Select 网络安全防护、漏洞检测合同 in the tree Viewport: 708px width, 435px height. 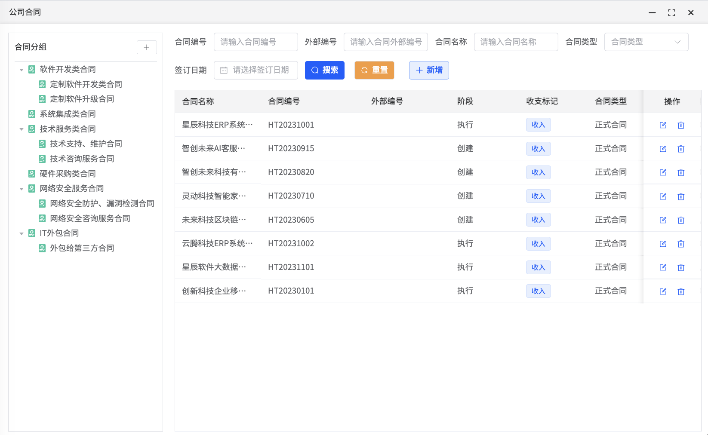pos(102,203)
